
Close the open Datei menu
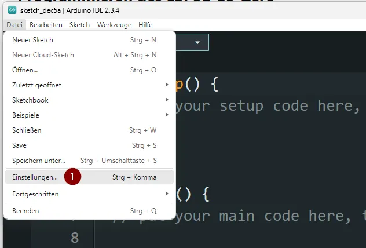coord(14,25)
